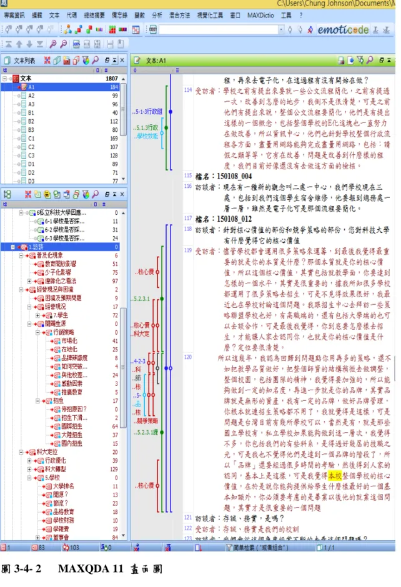Select the 市場化 code
401x587 pixels.
[69, 341]
